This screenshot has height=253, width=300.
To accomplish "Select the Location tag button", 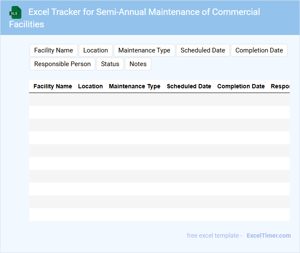I will pos(96,50).
